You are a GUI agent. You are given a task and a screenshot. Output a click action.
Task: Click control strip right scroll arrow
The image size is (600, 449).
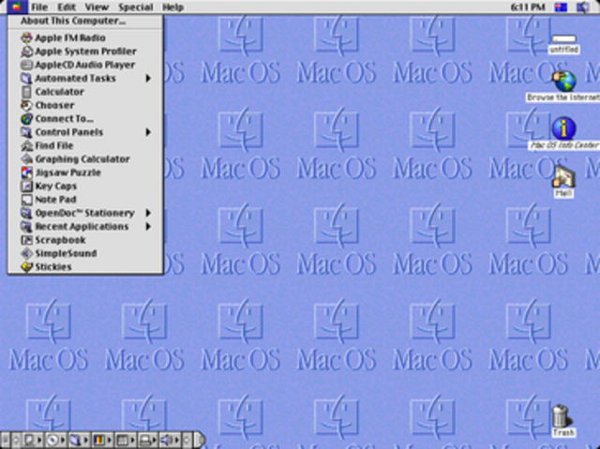(187, 440)
